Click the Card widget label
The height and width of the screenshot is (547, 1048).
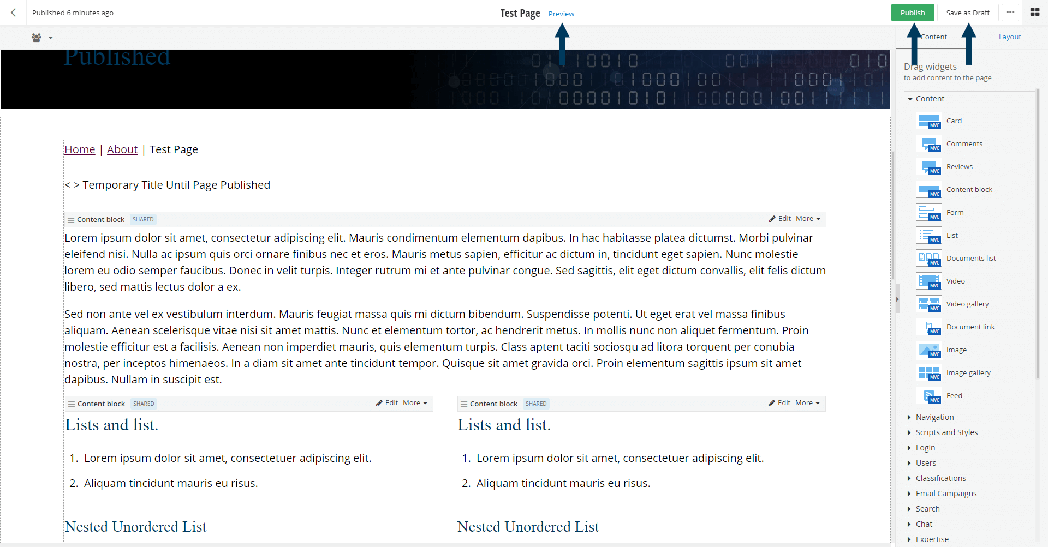(x=954, y=121)
